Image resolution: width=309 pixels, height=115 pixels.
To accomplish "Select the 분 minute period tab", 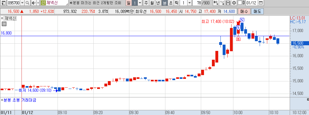I will (164, 3).
